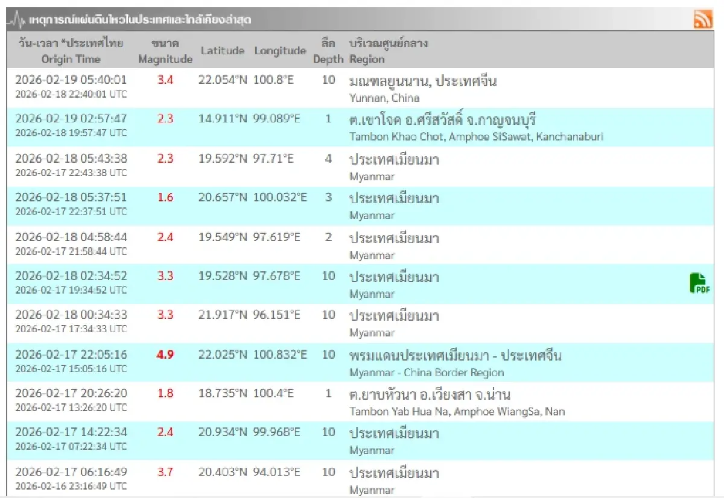This screenshot has height=498, width=724.
Task: Click the Longitude column header
Action: (x=280, y=51)
